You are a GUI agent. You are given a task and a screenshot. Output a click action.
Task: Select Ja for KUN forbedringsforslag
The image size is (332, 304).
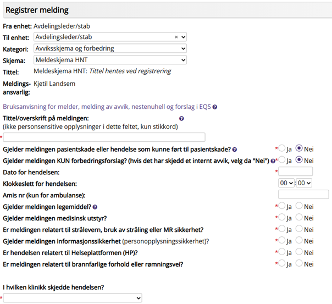point(281,160)
